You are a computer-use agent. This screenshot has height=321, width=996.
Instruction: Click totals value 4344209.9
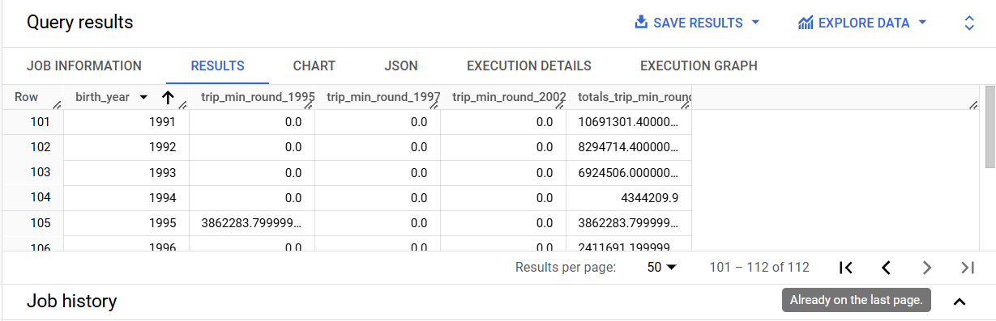click(x=629, y=197)
